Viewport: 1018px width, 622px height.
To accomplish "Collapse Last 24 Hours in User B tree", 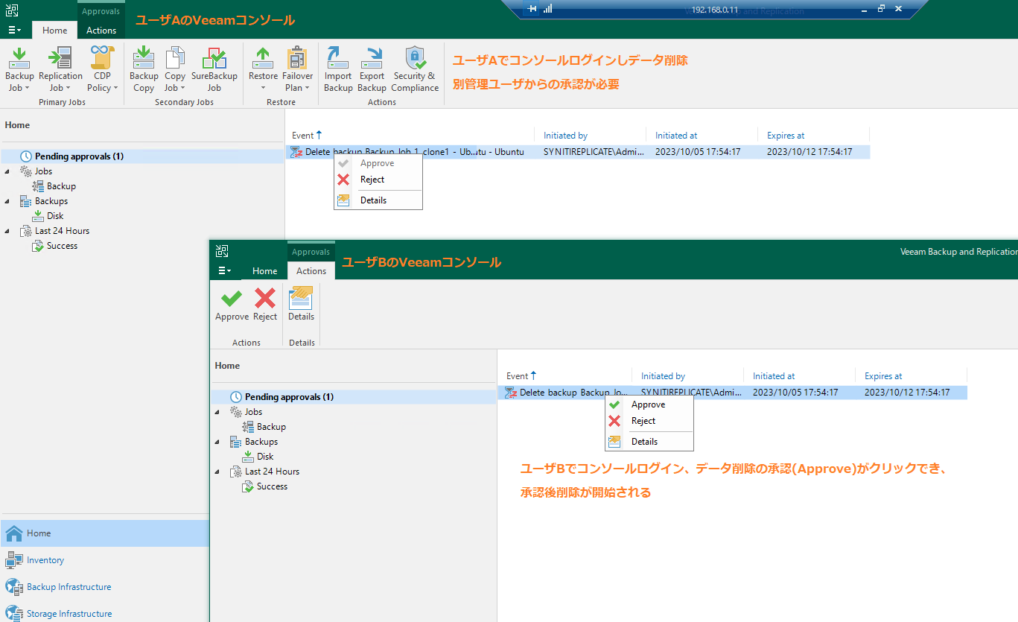I will [217, 472].
